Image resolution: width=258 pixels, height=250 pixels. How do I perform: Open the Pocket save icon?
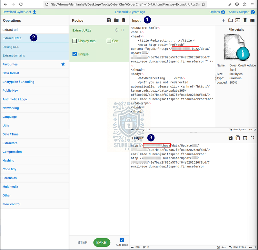pyautogui.click(x=229, y=4)
